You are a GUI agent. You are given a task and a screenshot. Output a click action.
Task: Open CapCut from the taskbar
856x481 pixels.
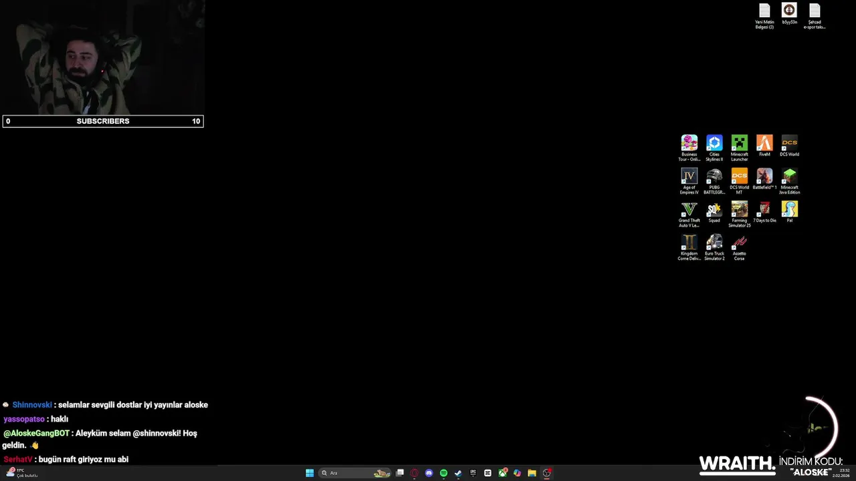coord(488,473)
